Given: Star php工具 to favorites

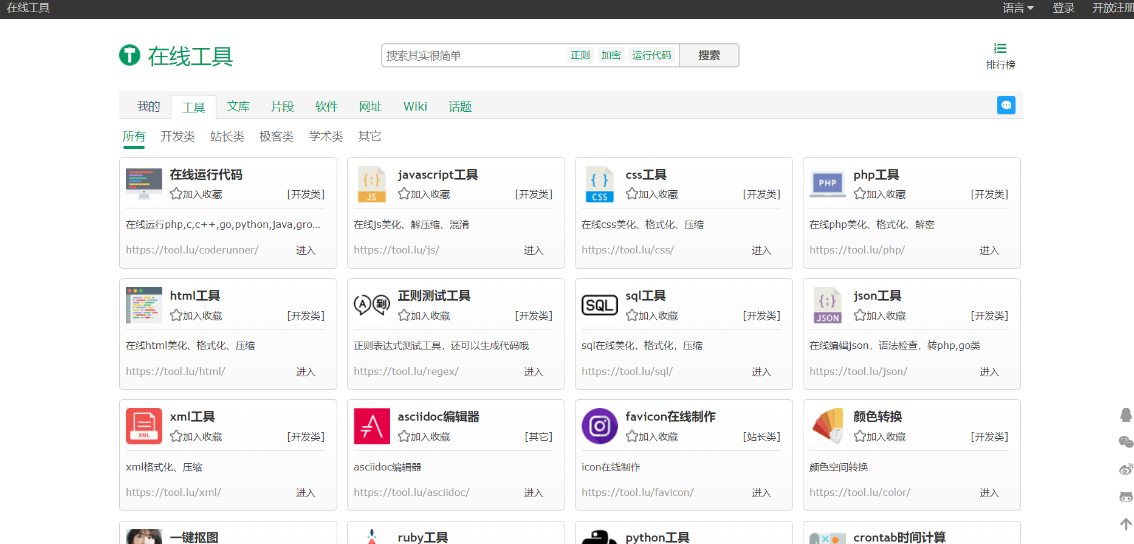Looking at the screenshot, I should tap(880, 194).
